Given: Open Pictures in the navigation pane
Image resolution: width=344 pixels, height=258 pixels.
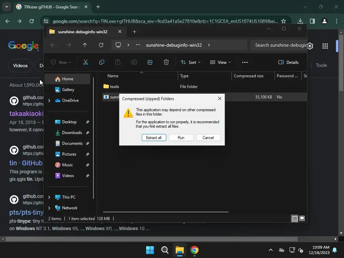Looking at the screenshot, I should pyautogui.click(x=69, y=154).
